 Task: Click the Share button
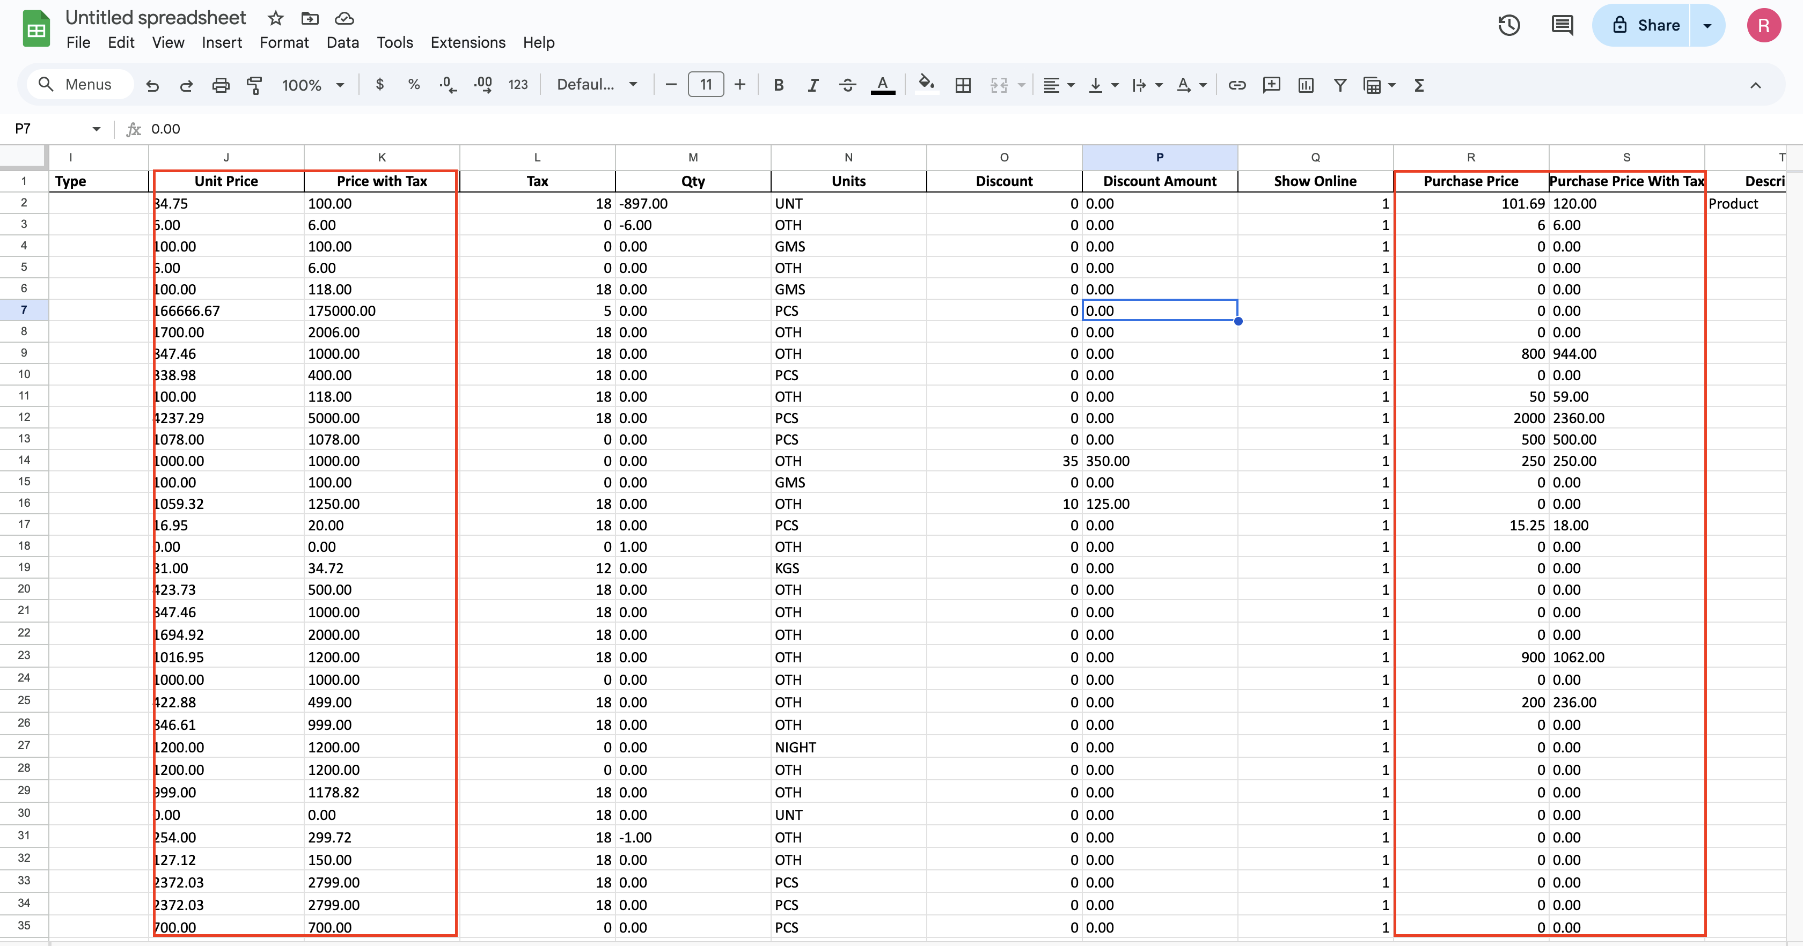coord(1642,25)
